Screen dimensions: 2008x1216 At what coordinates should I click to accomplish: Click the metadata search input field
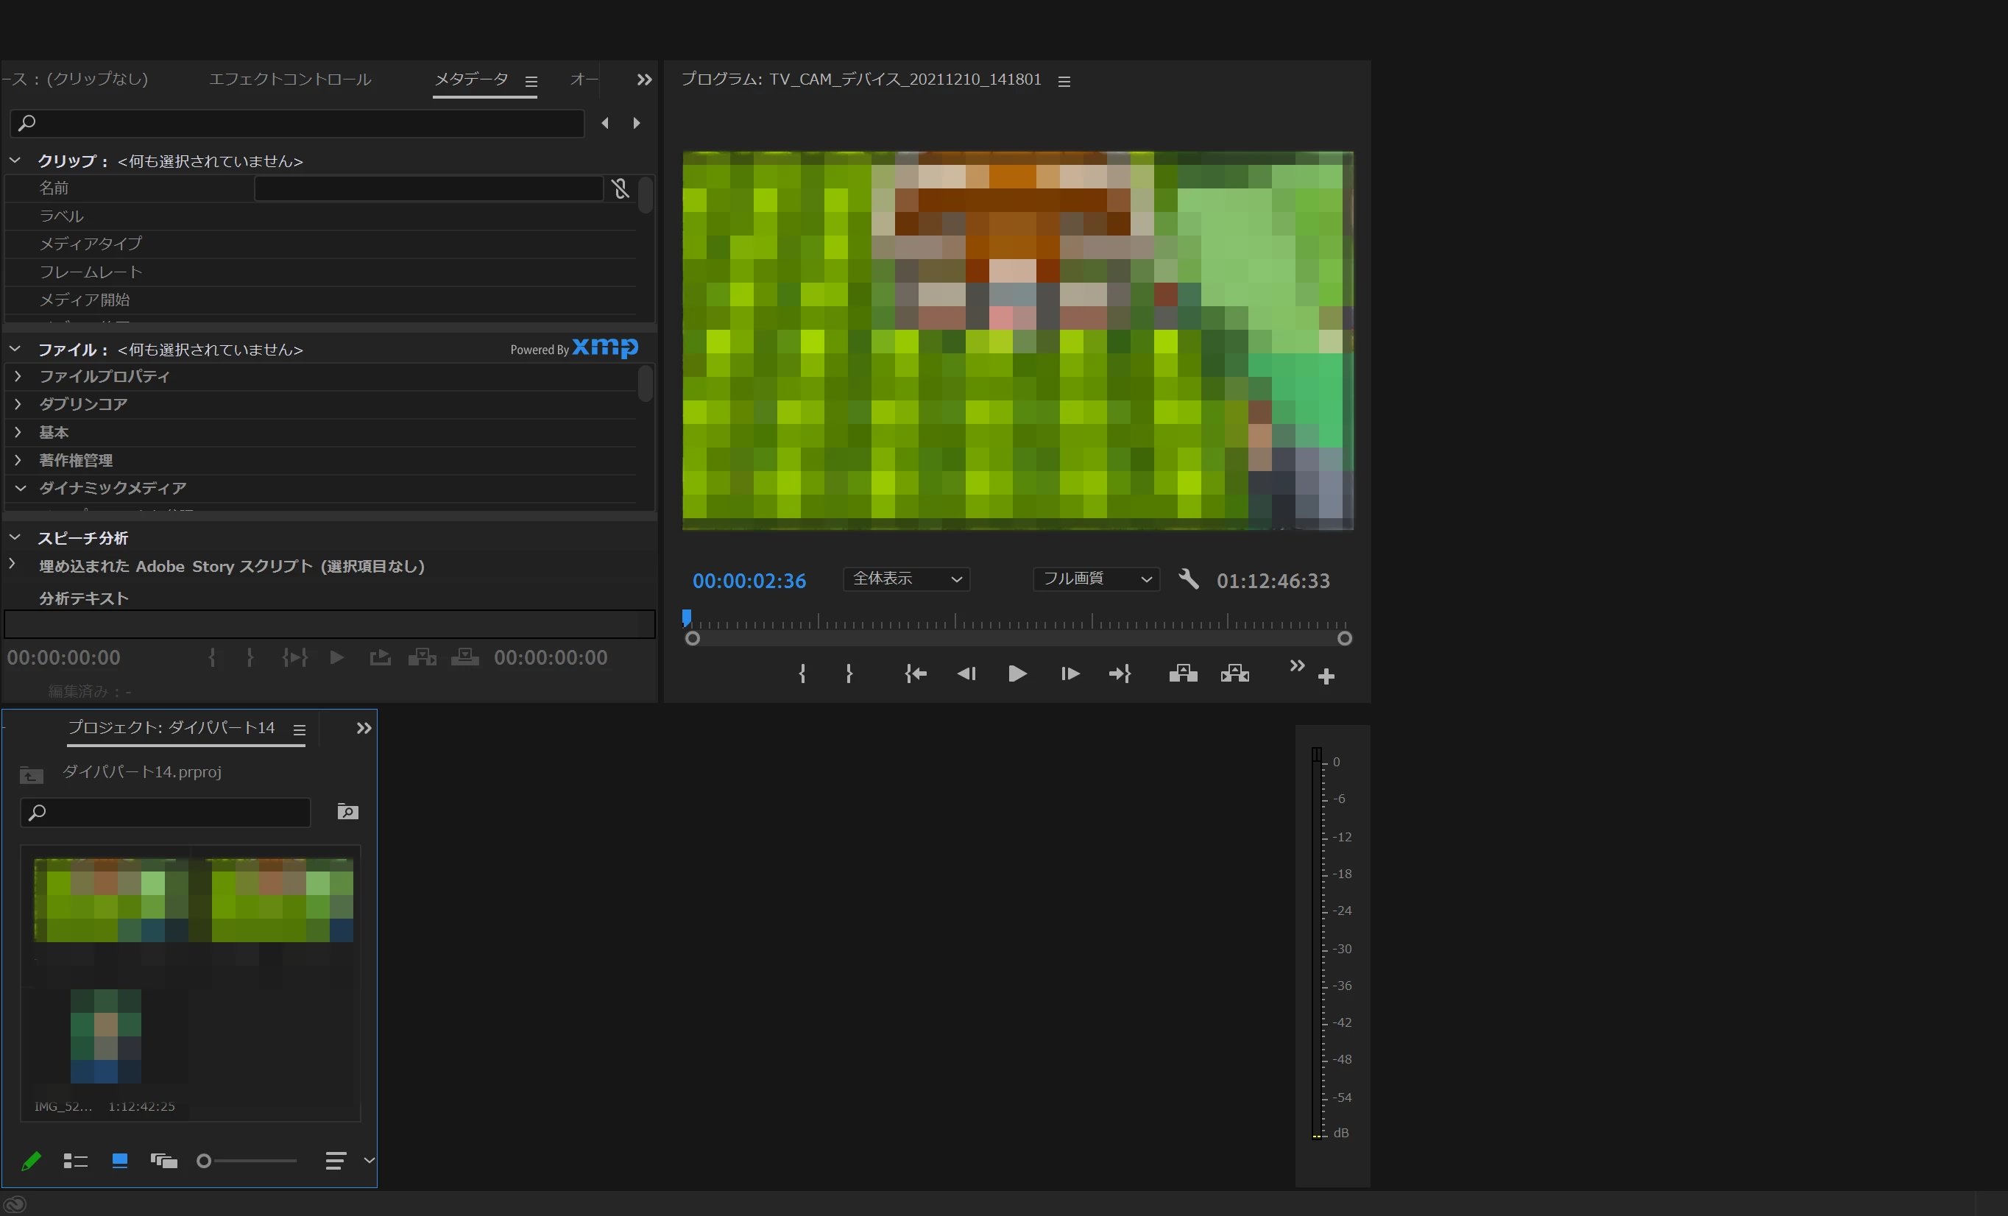pos(302,123)
